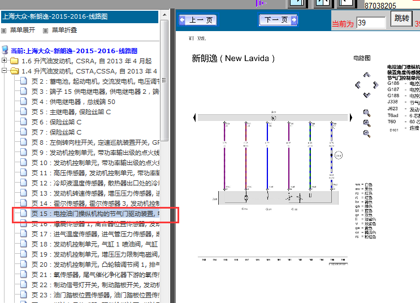
Task: Click the plain magnifier reset-zoom icon
Action: click(367, 113)
